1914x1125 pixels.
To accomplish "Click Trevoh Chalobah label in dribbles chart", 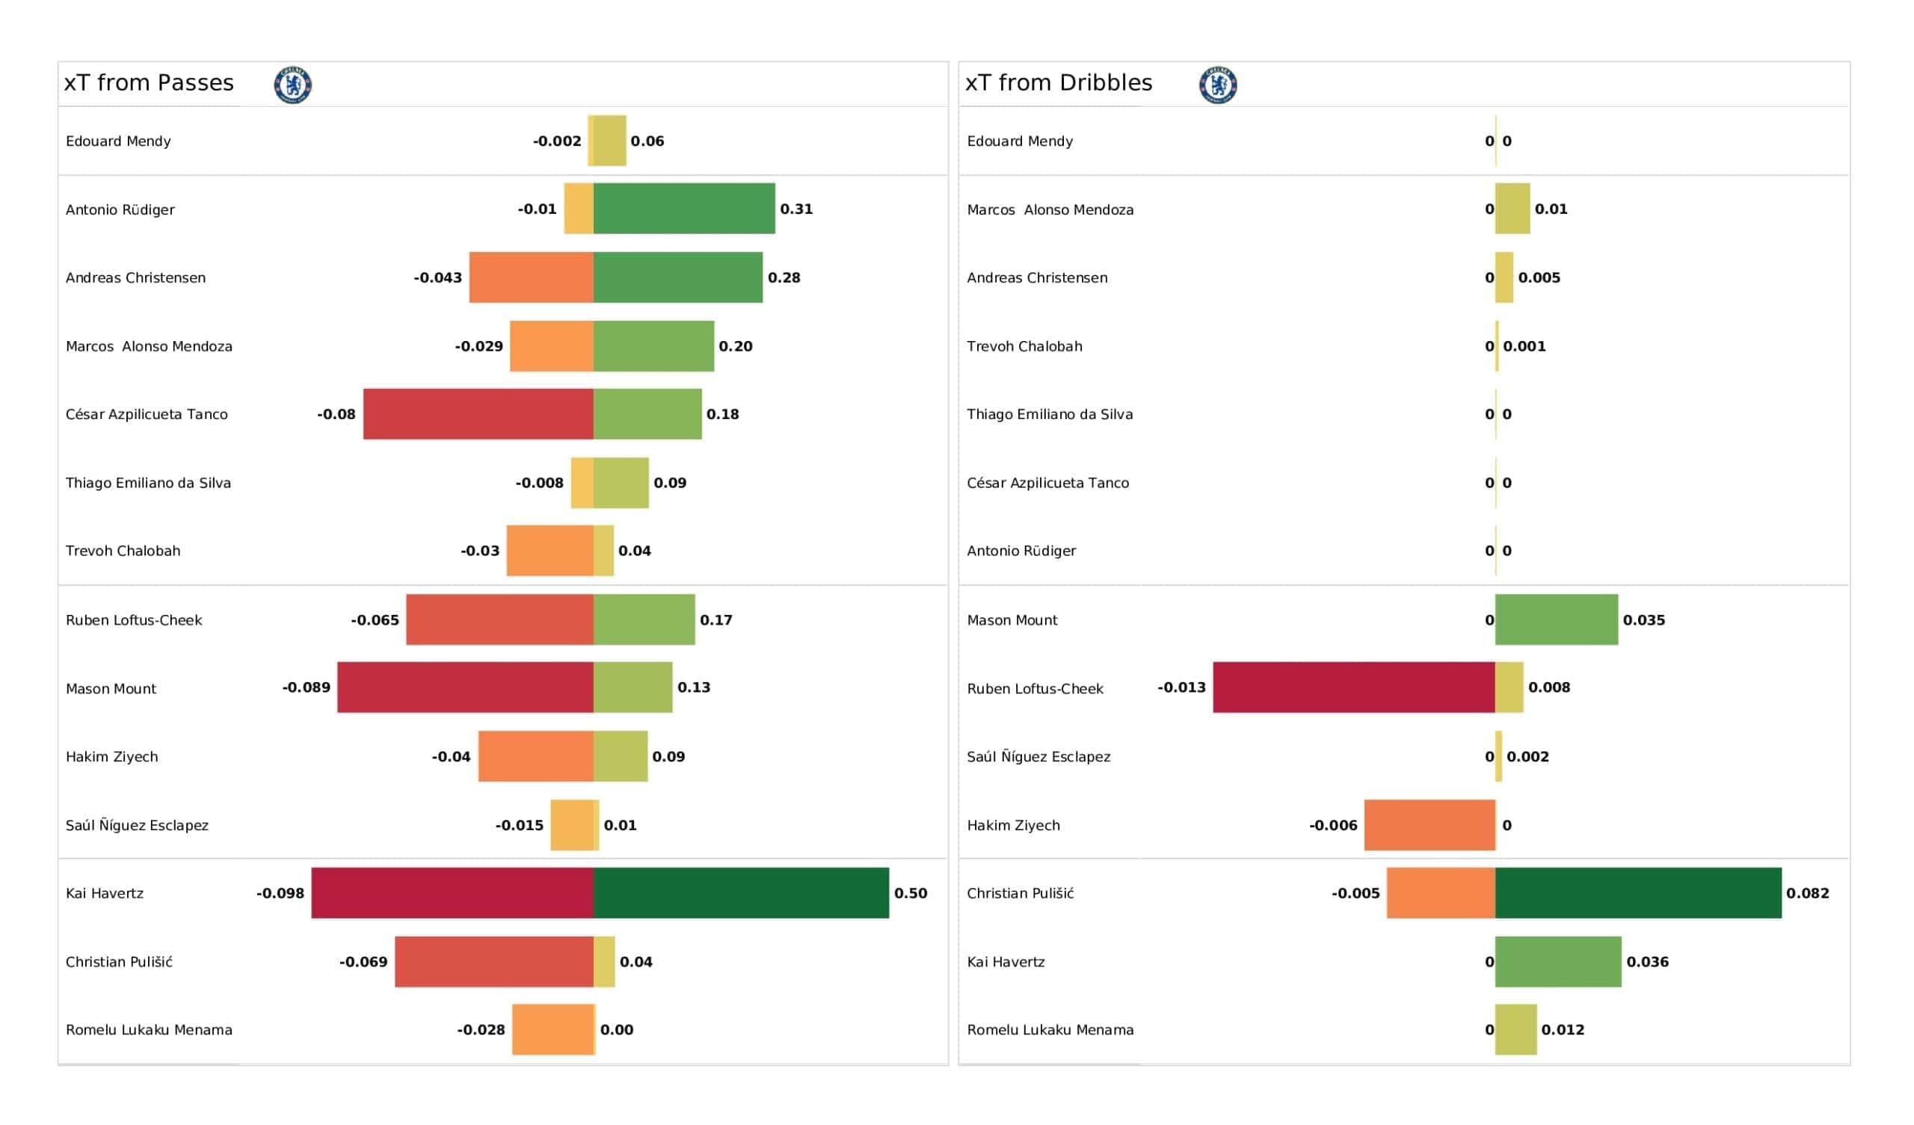I will click(x=1024, y=346).
